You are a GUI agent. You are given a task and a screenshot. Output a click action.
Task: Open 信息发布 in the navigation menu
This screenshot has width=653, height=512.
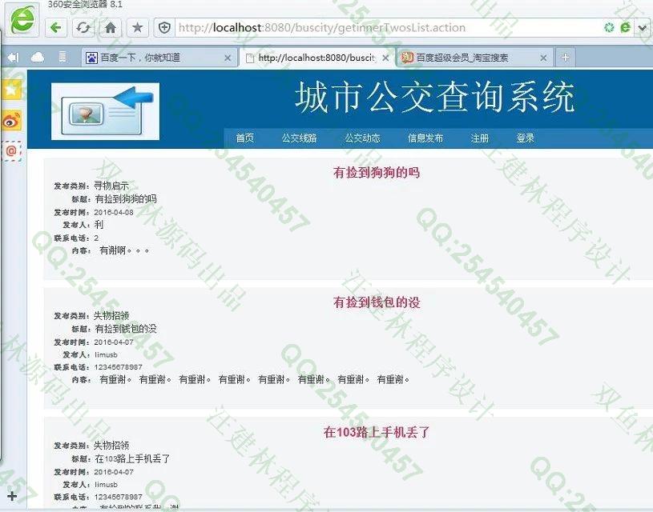pos(425,138)
